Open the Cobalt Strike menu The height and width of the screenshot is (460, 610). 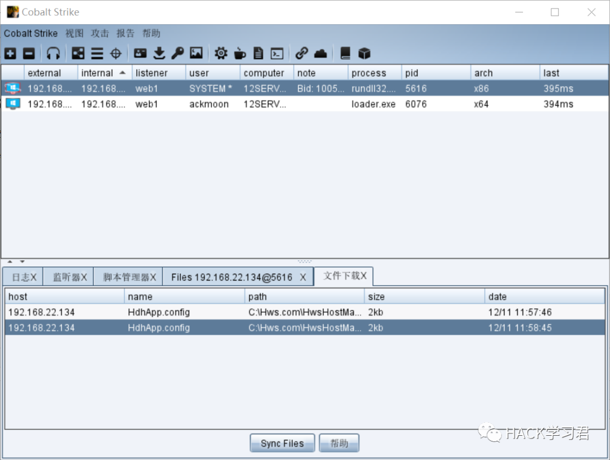point(30,33)
